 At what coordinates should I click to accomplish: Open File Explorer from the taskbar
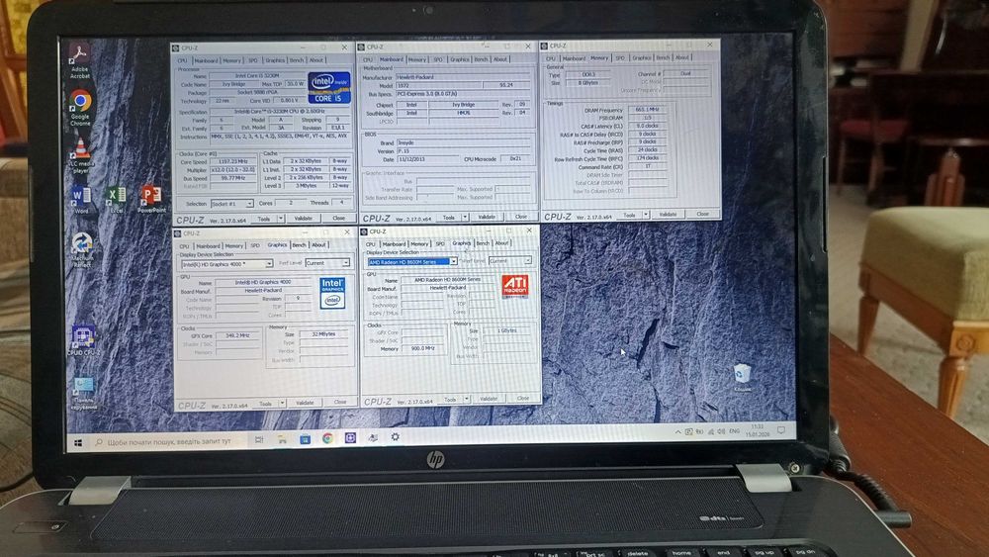(x=282, y=439)
